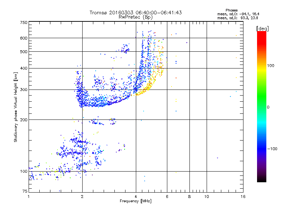Click the colorbar tick label '0'
The width and height of the screenshot is (286, 214).
[x=268, y=107]
